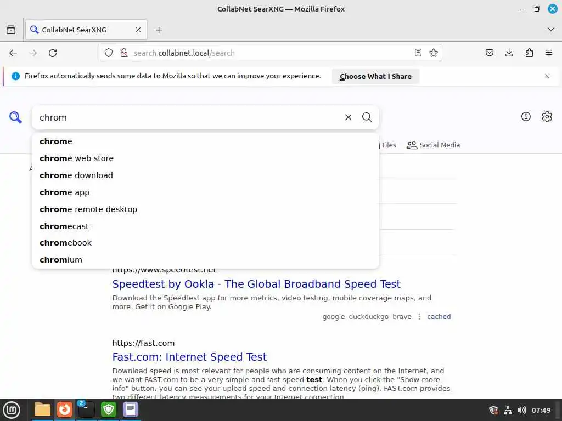Click the 07:49 clock
This screenshot has width=562, height=421.
[x=541, y=410]
